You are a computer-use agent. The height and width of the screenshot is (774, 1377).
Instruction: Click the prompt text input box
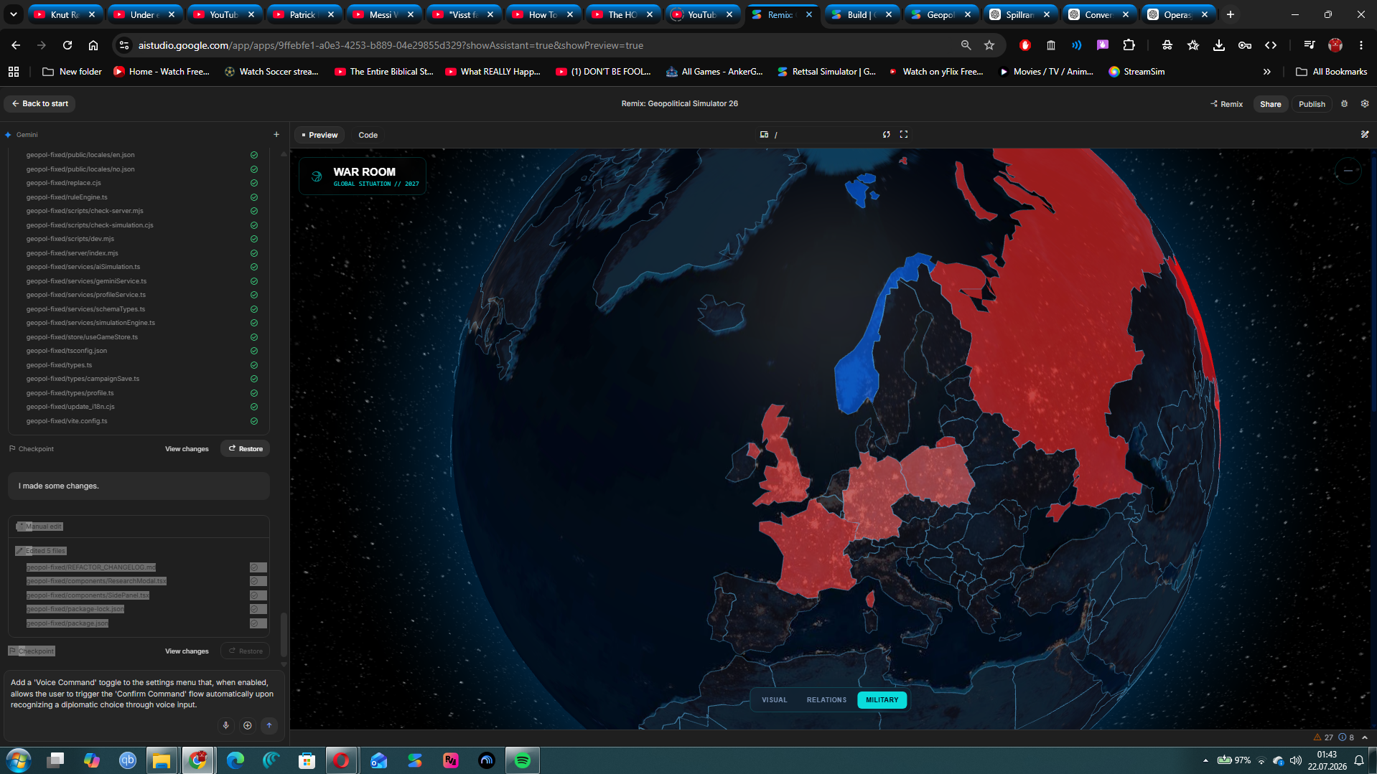[x=144, y=694]
